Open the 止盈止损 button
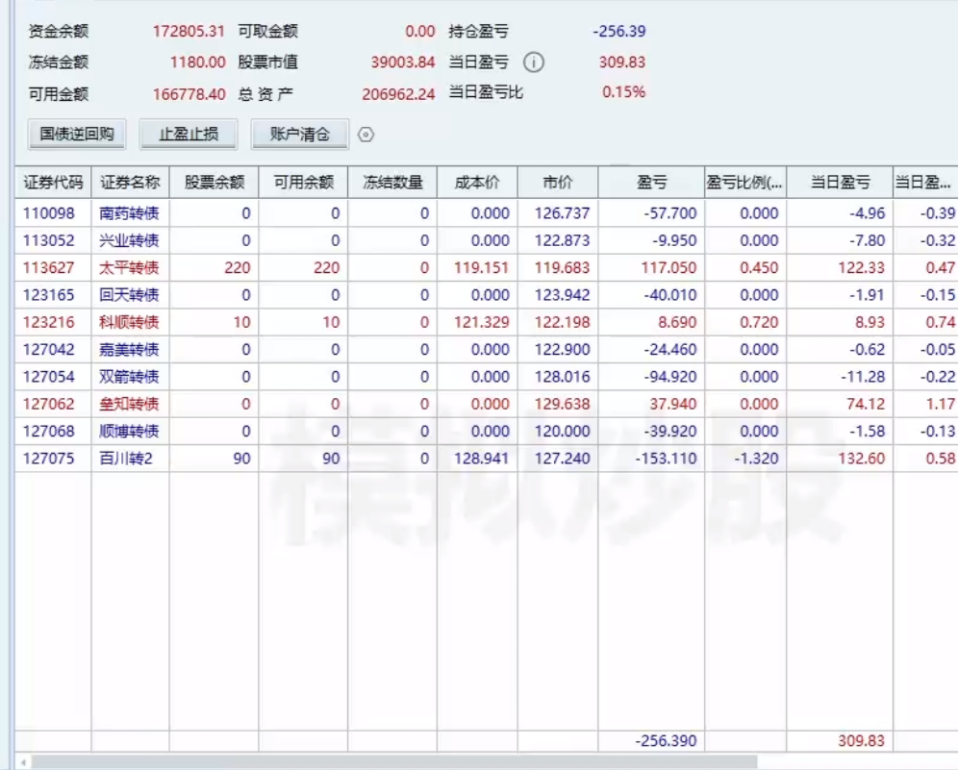The width and height of the screenshot is (958, 770). coord(189,135)
